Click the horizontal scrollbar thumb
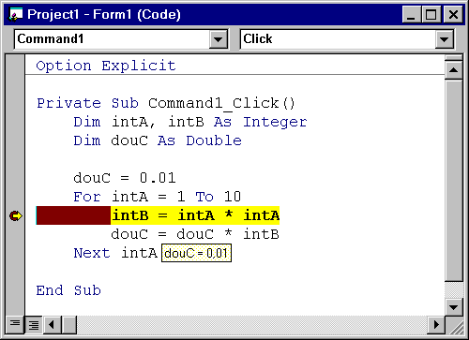 pos(69,325)
